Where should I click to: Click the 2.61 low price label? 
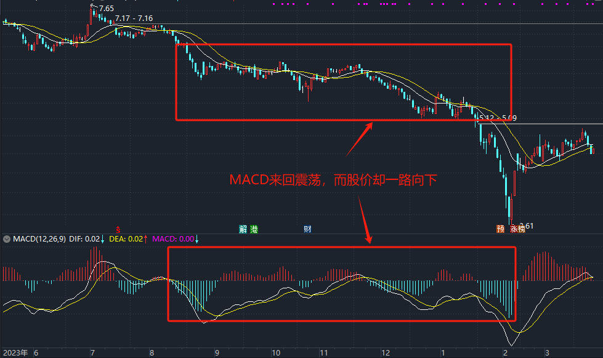[x=526, y=226]
